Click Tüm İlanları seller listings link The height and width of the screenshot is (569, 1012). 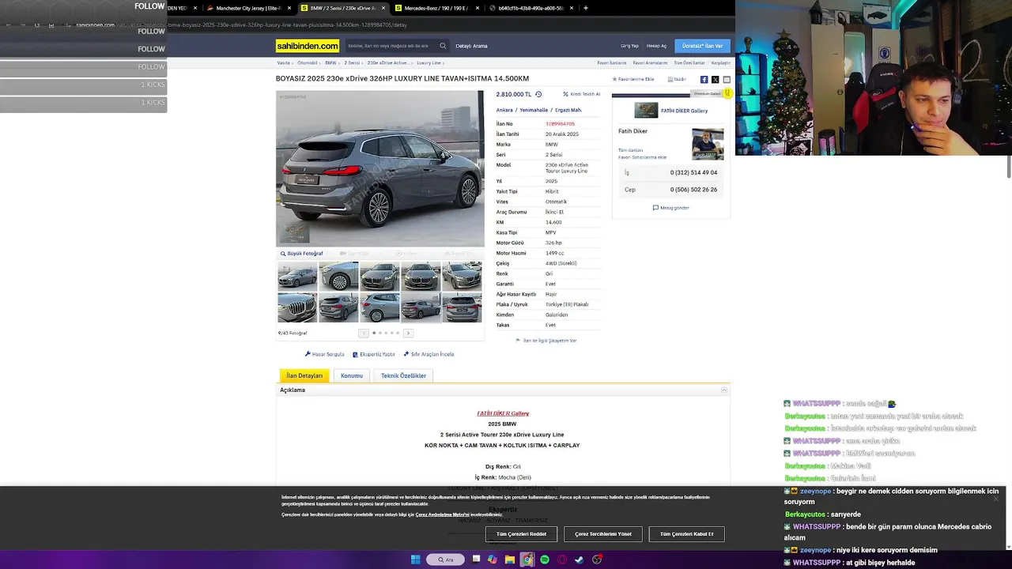(x=630, y=150)
